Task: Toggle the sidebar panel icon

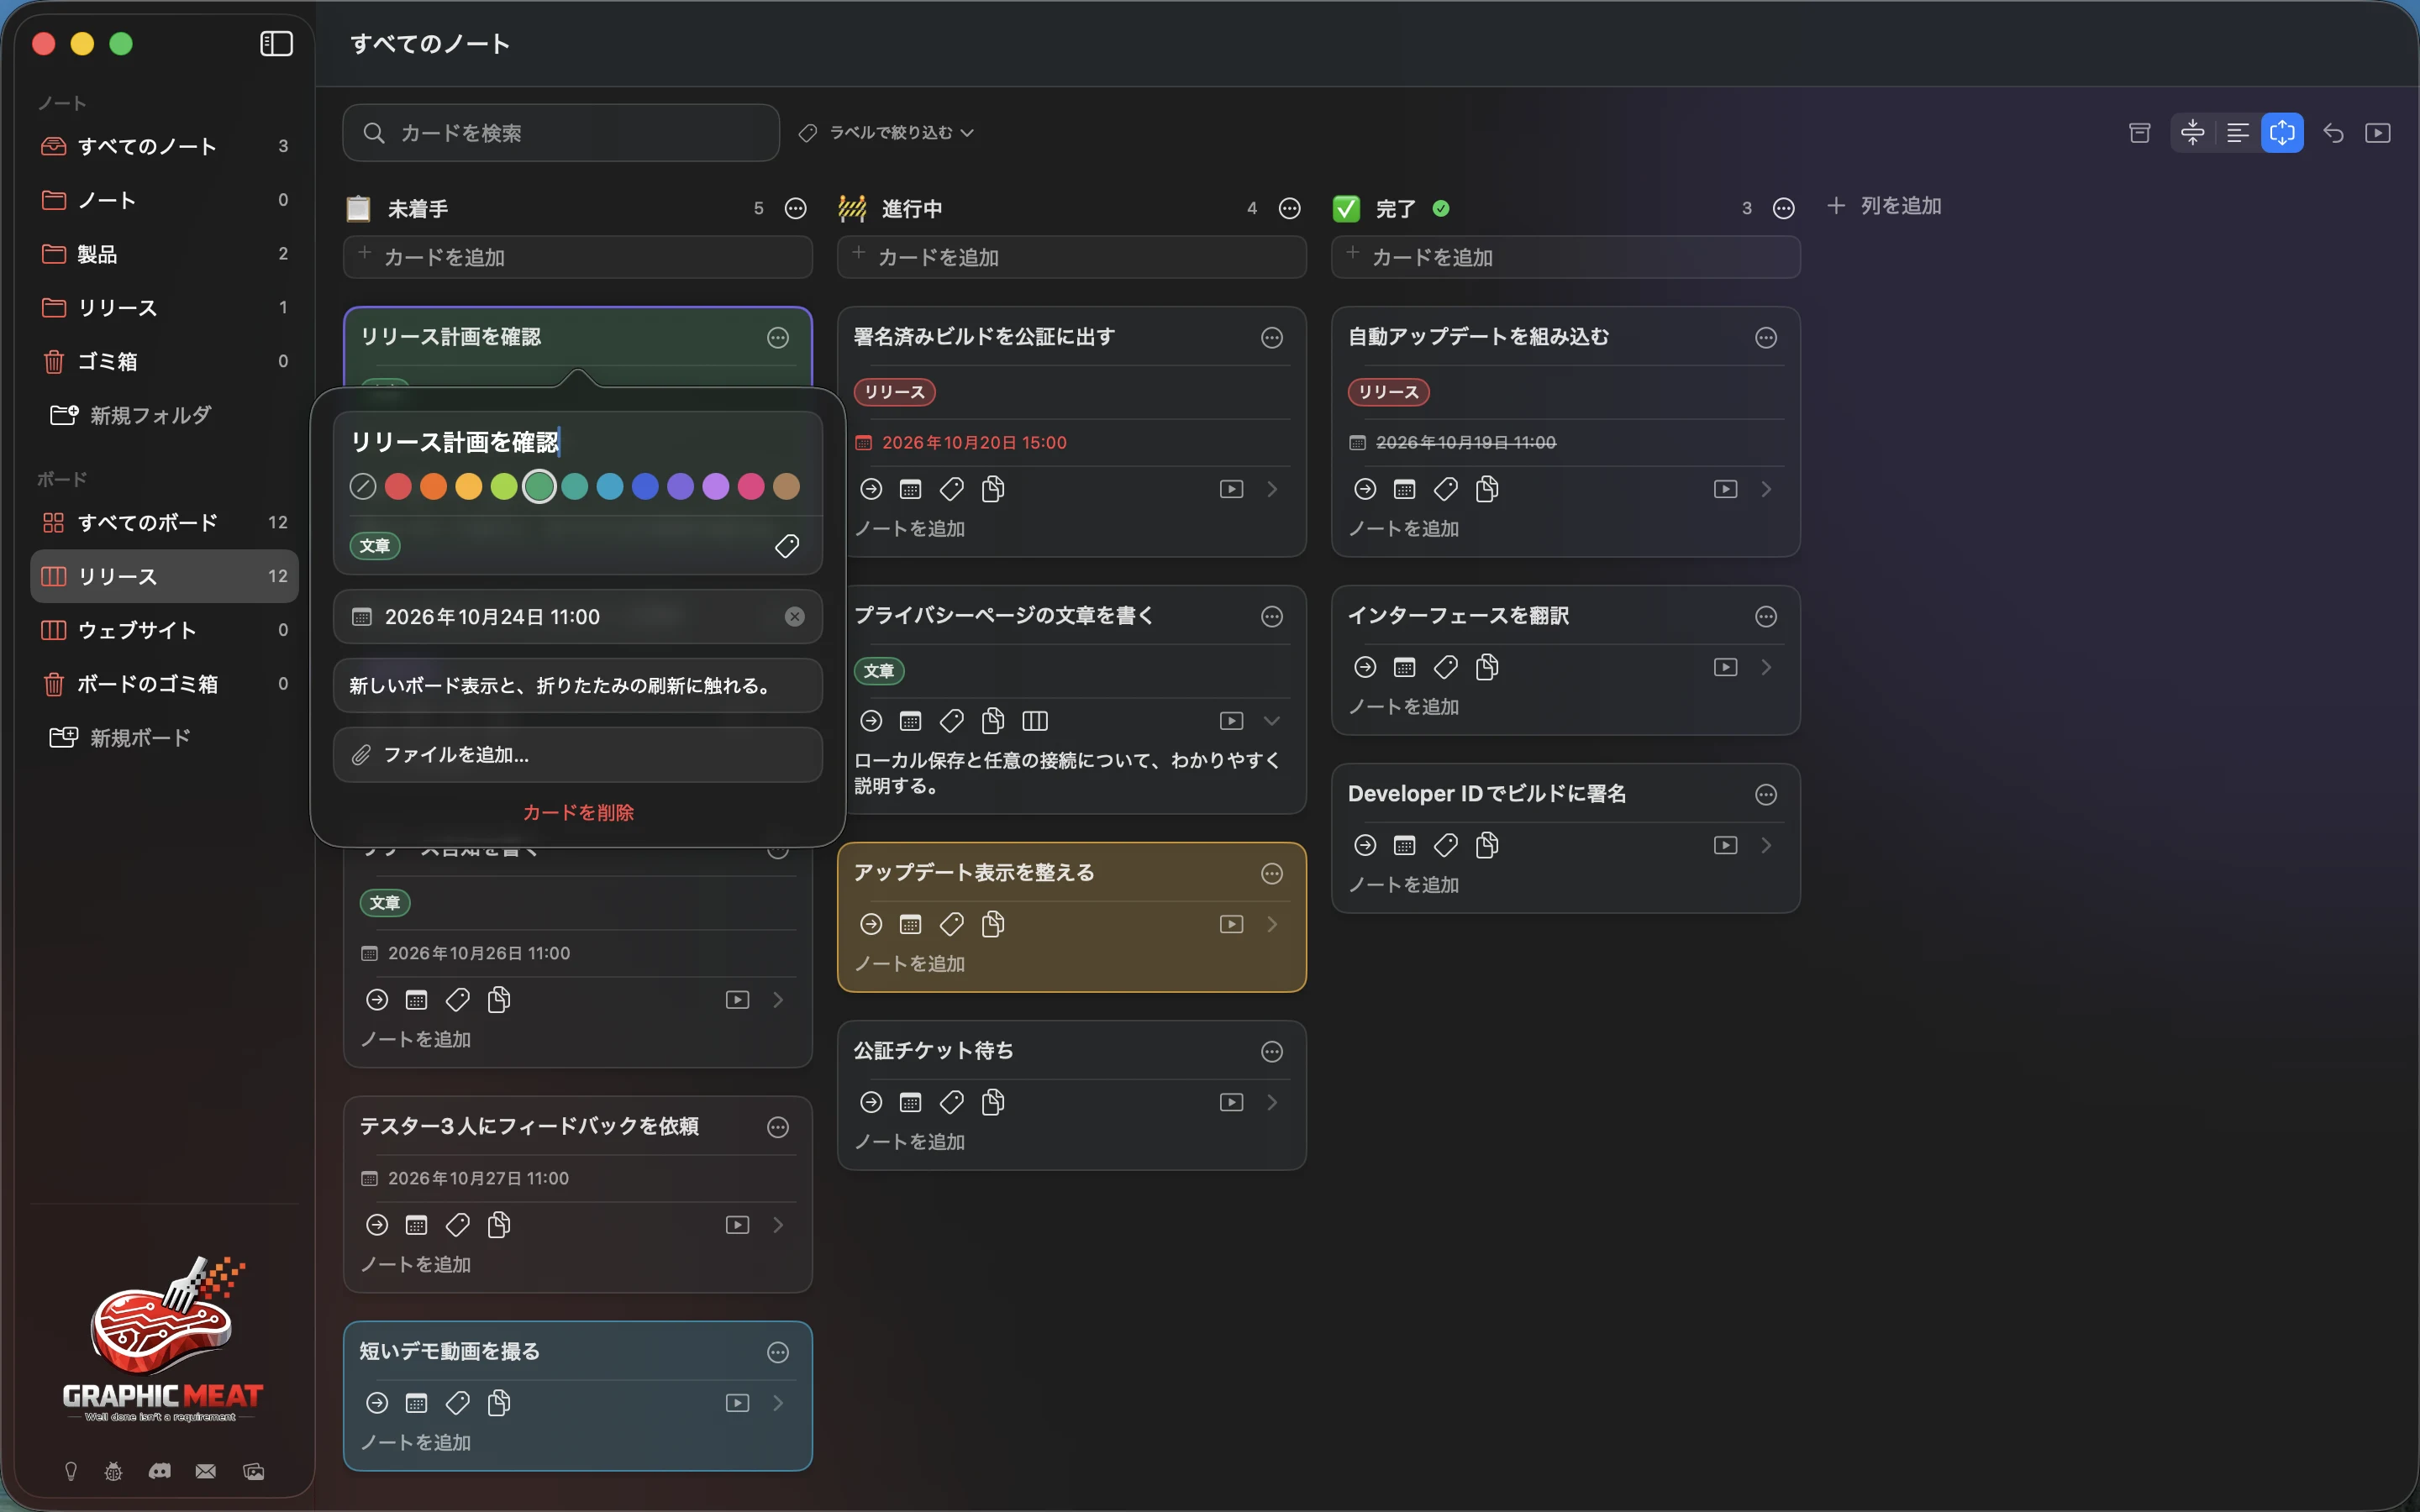Action: tap(276, 44)
